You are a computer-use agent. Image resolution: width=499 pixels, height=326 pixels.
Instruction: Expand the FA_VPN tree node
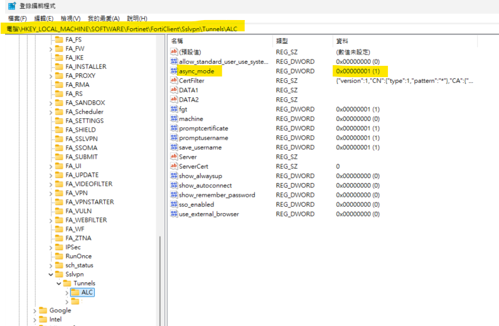coord(51,193)
